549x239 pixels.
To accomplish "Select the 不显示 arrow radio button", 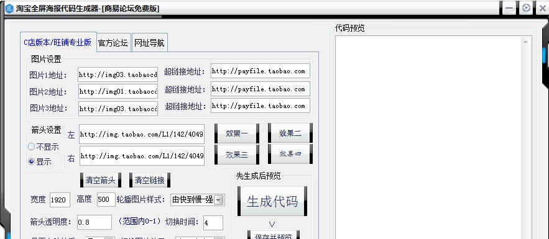I will tap(32, 147).
